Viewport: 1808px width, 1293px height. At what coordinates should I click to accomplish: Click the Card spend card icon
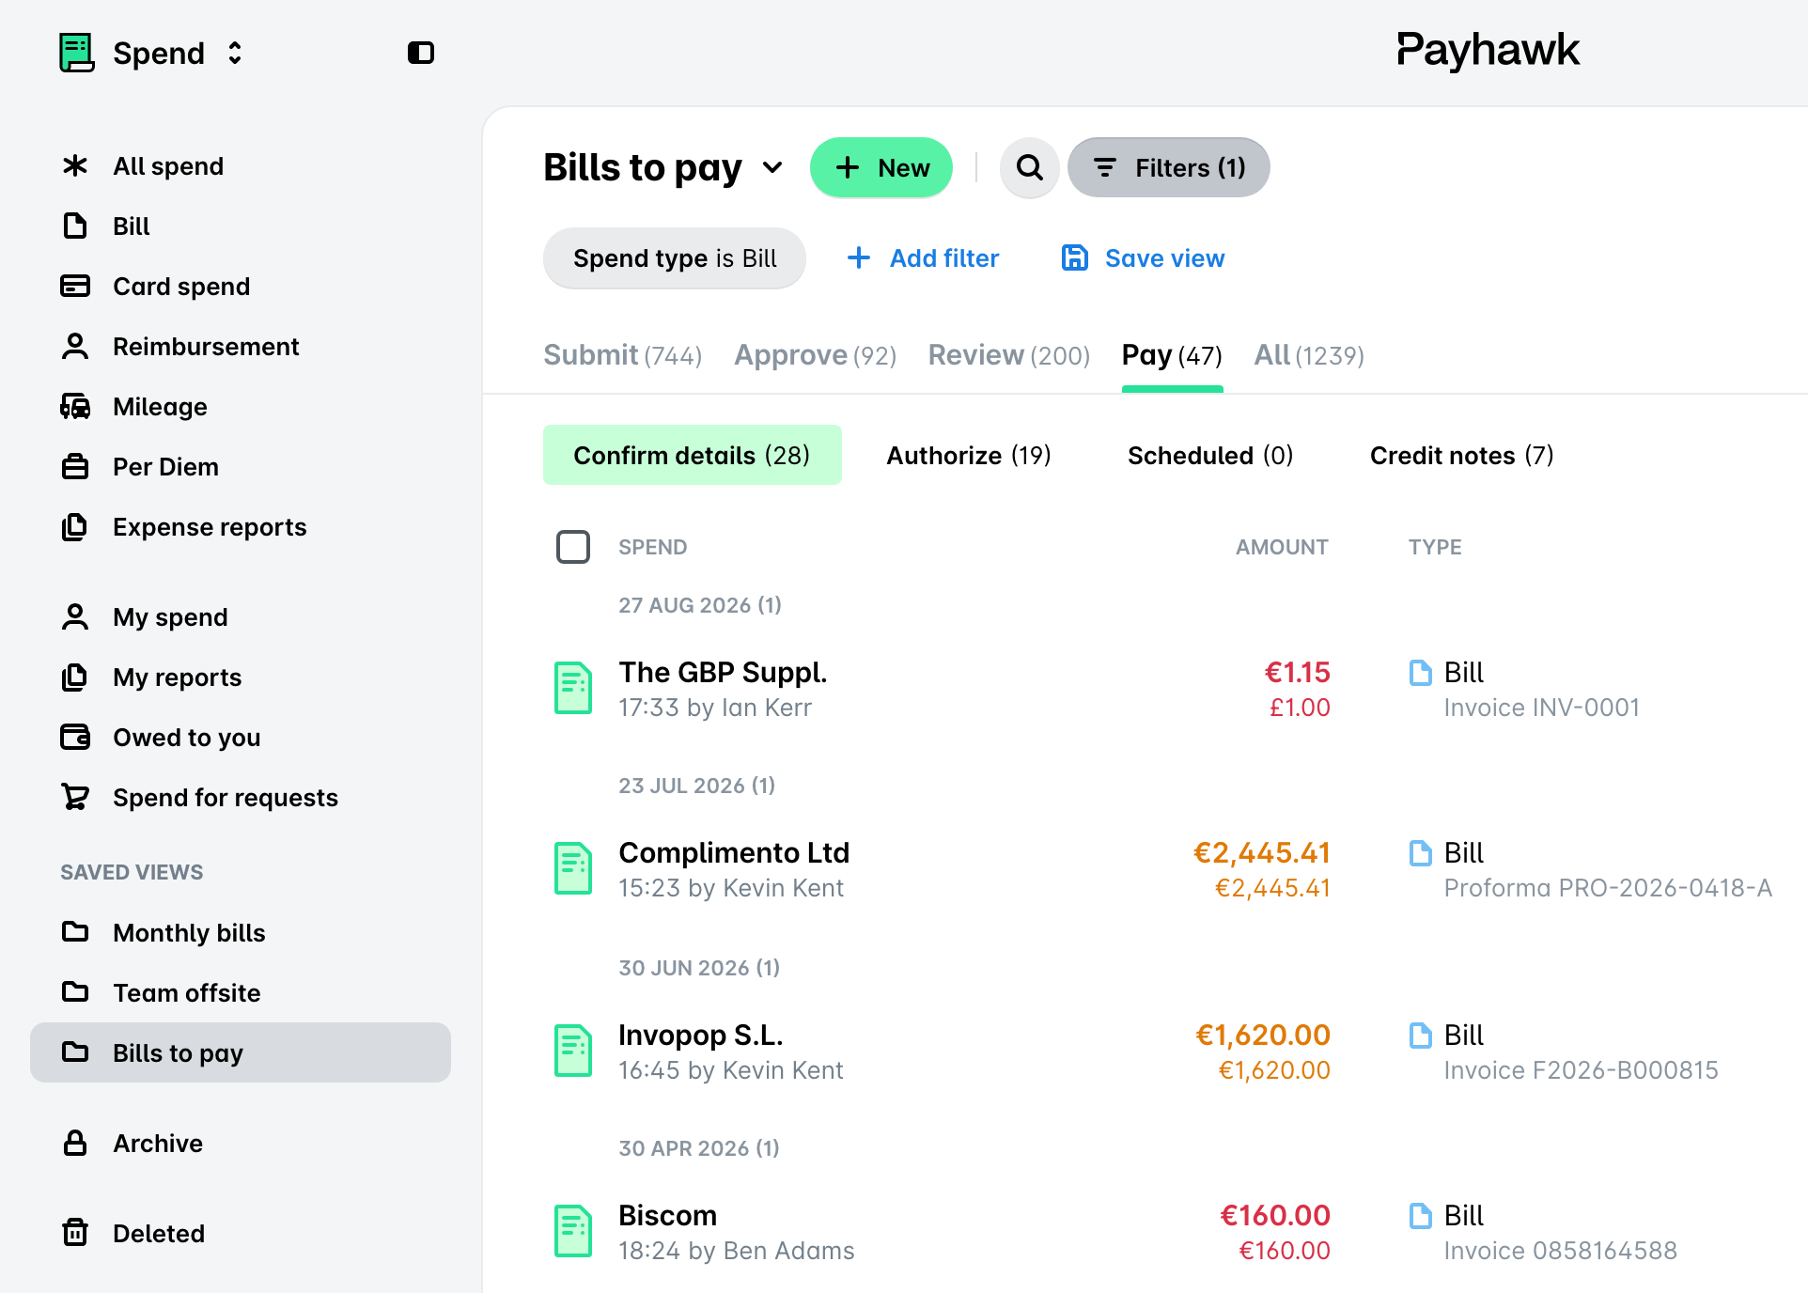(x=75, y=287)
